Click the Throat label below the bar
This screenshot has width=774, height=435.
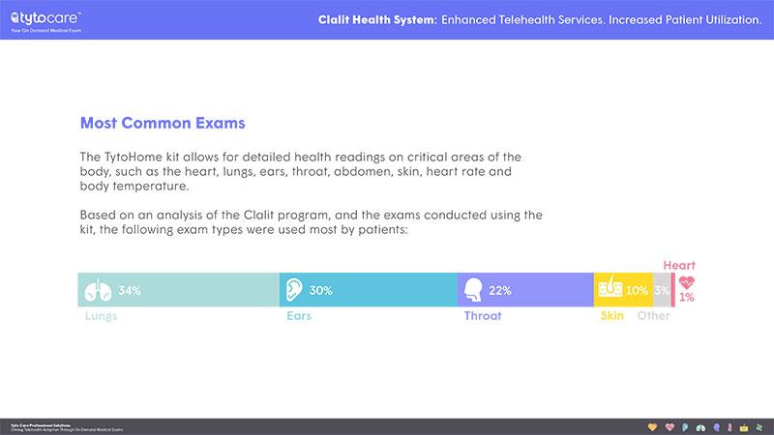tap(482, 316)
